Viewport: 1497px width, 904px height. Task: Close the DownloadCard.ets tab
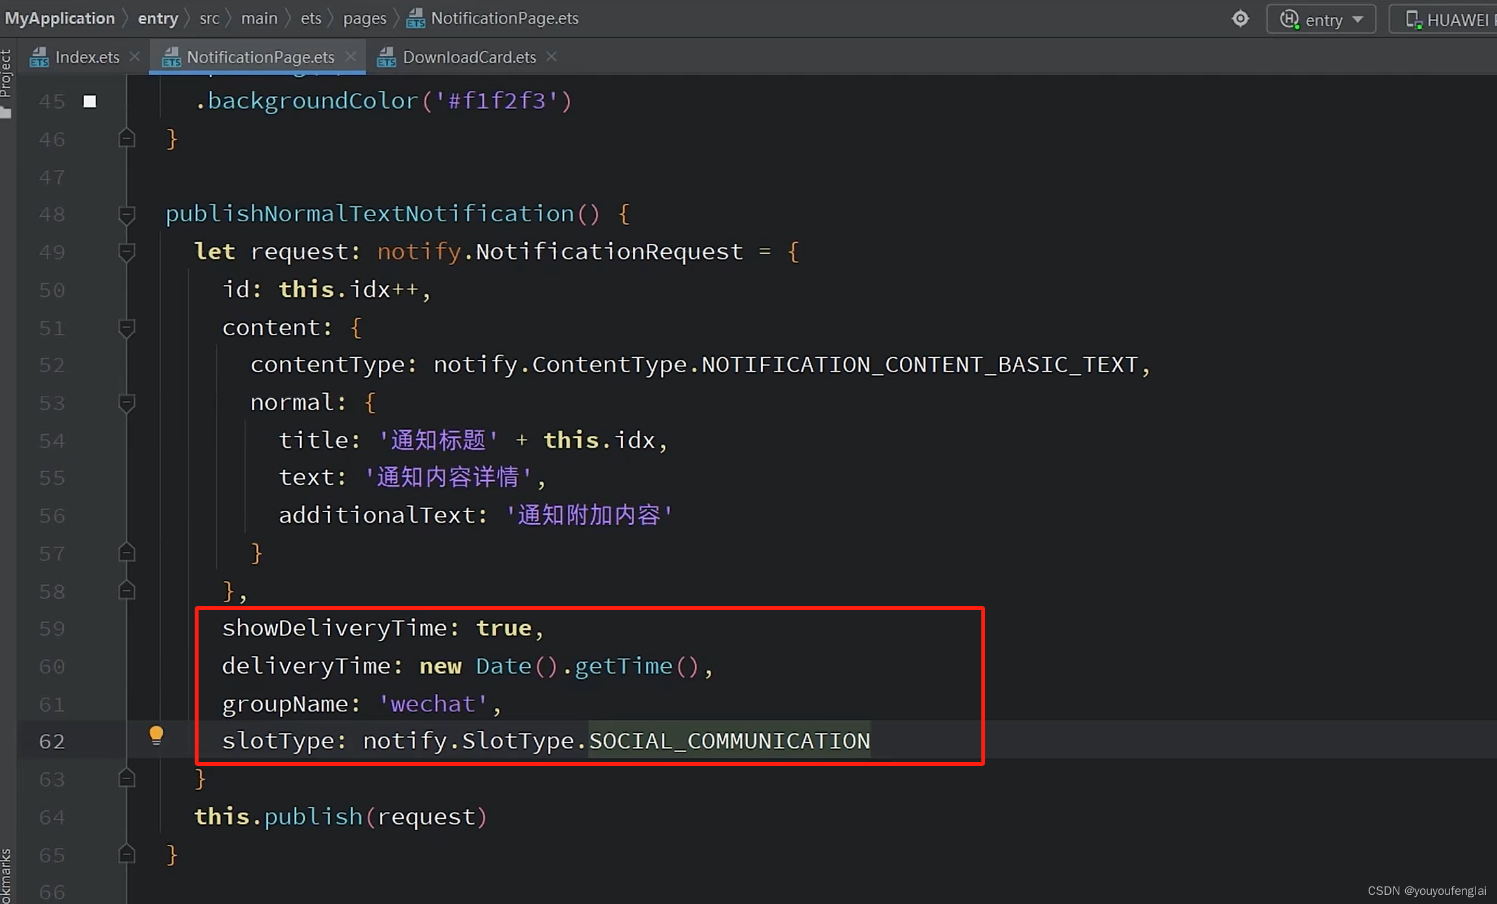552,57
